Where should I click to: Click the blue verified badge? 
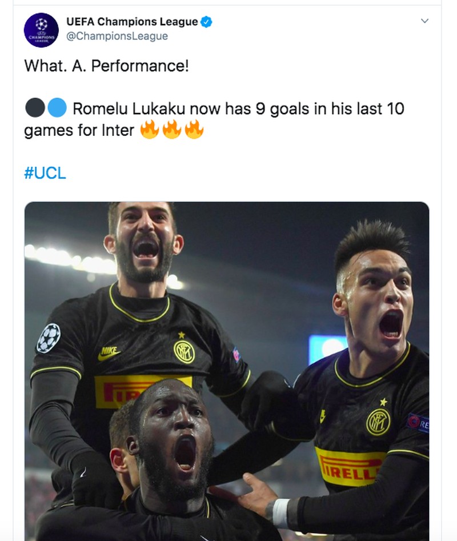pos(206,22)
